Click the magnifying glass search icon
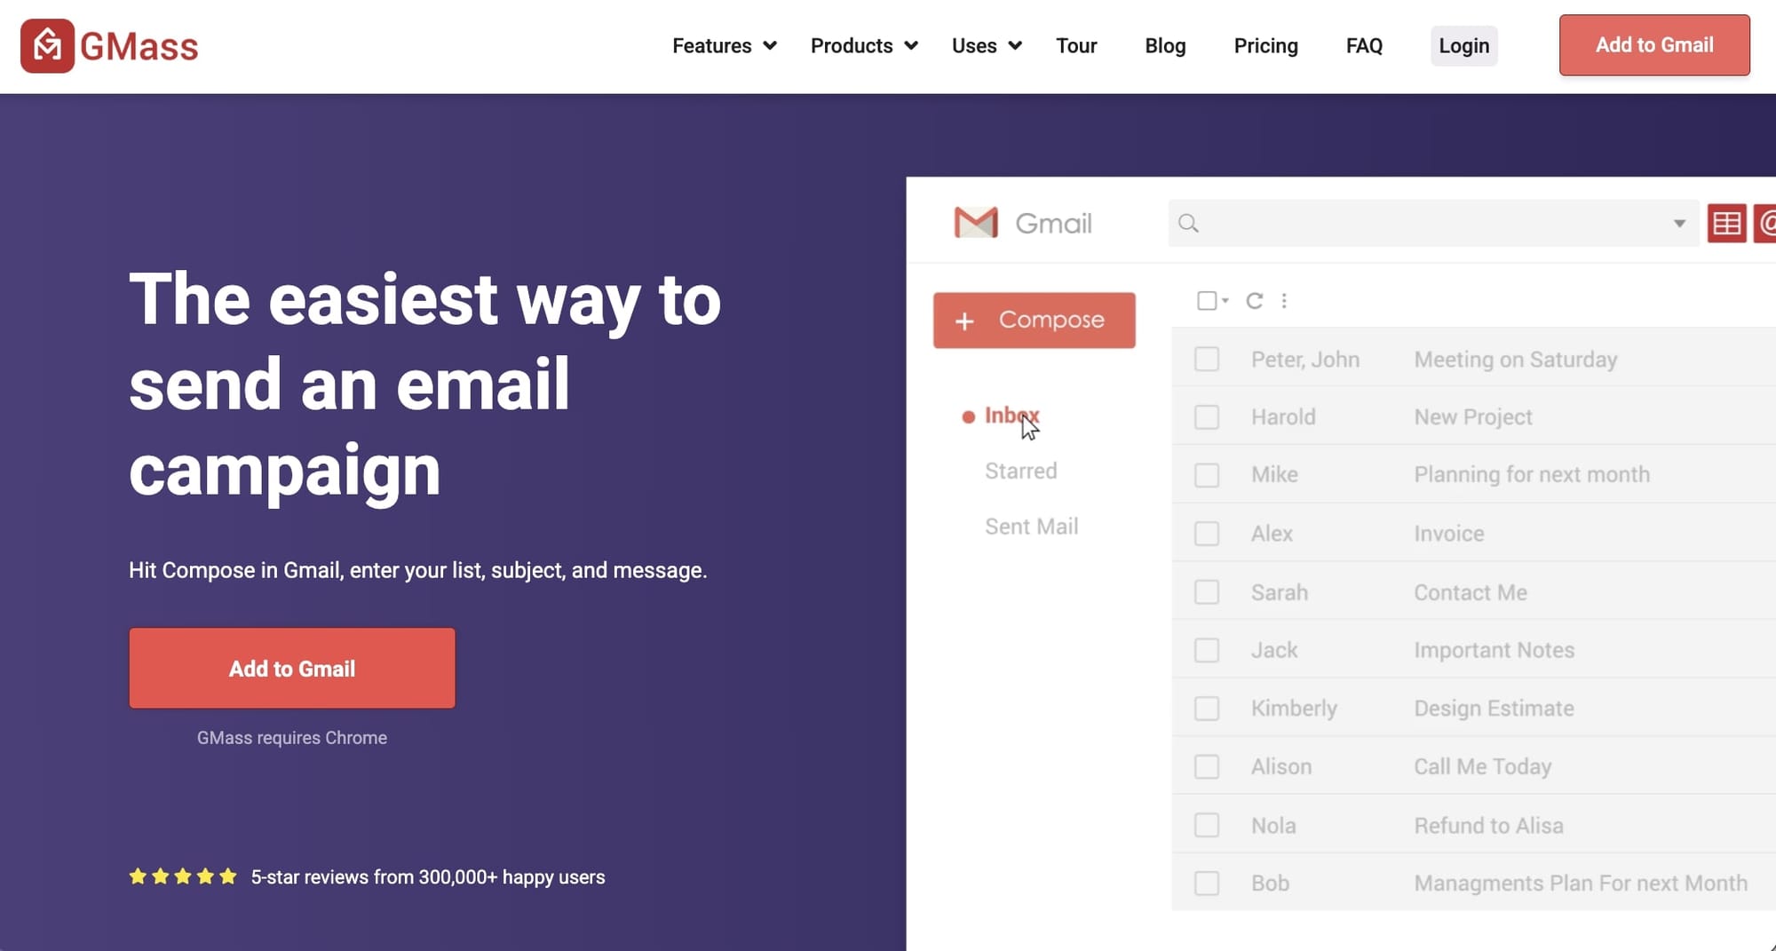The height and width of the screenshot is (951, 1776). [1188, 223]
